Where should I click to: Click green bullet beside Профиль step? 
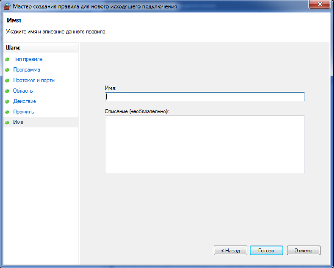point(7,112)
